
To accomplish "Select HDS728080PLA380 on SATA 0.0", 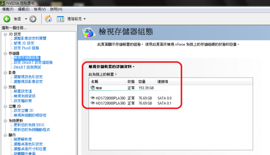I will click(x=111, y=98).
